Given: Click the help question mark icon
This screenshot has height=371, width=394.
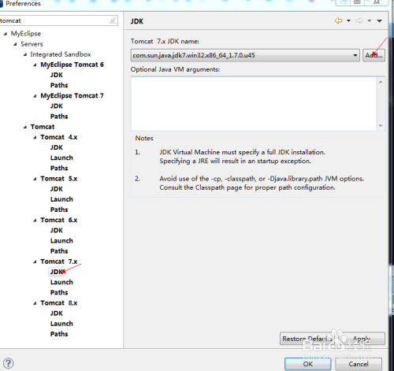Looking at the screenshot, I should pyautogui.click(x=8, y=363).
